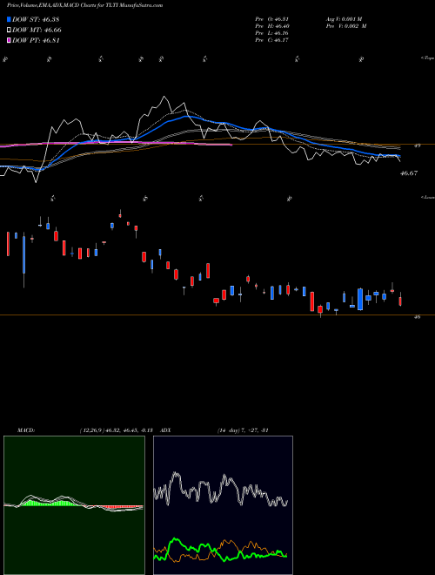
Task: Open the dark blue ADX indicator panel
Action: pos(223,505)
